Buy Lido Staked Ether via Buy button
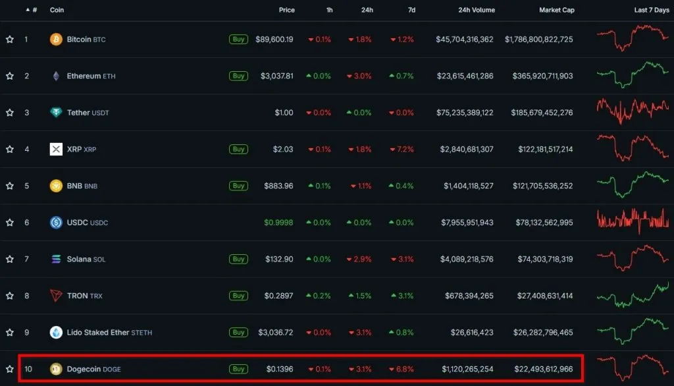674x386 pixels. point(238,332)
